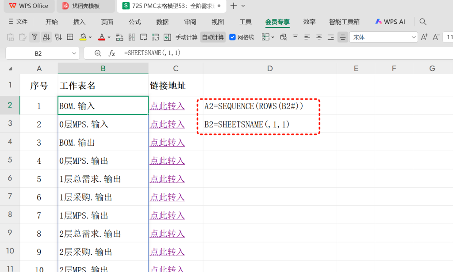The height and width of the screenshot is (272, 453).
Task: Follow 点此转入 link for BOM.输出
Action: (167, 142)
